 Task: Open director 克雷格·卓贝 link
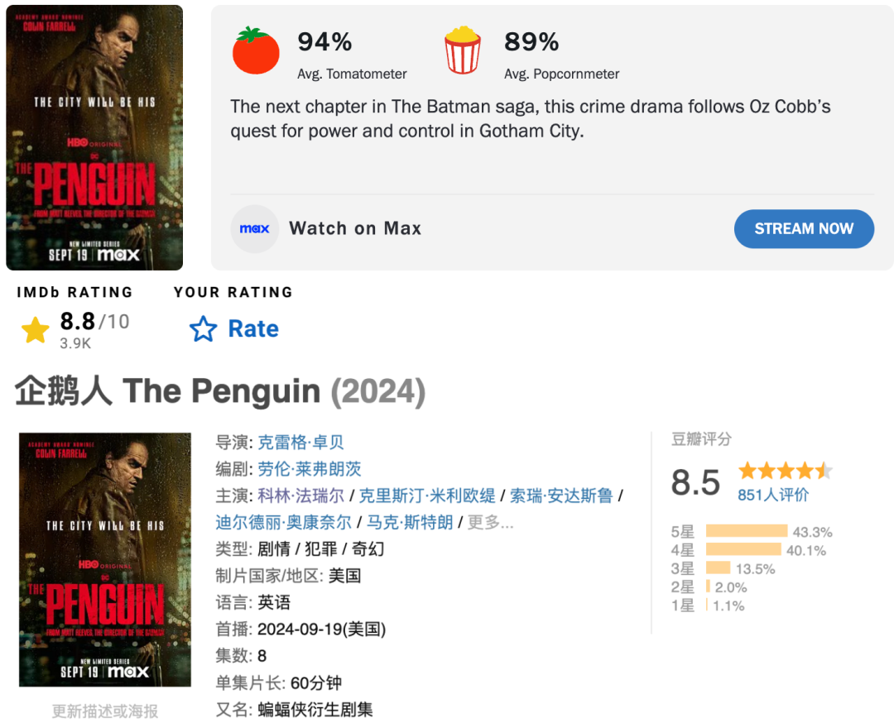pyautogui.click(x=300, y=443)
